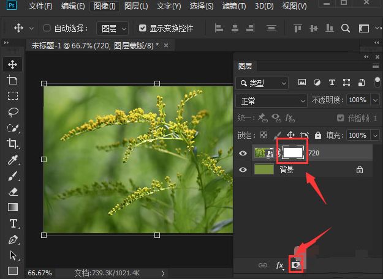This screenshot has width=383, height=279.
Task: Hide the 背景 layer visibility eye
Action: coord(243,169)
